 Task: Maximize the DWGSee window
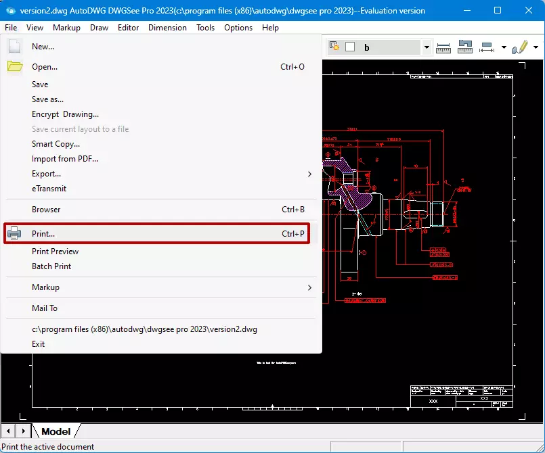tap(498, 10)
